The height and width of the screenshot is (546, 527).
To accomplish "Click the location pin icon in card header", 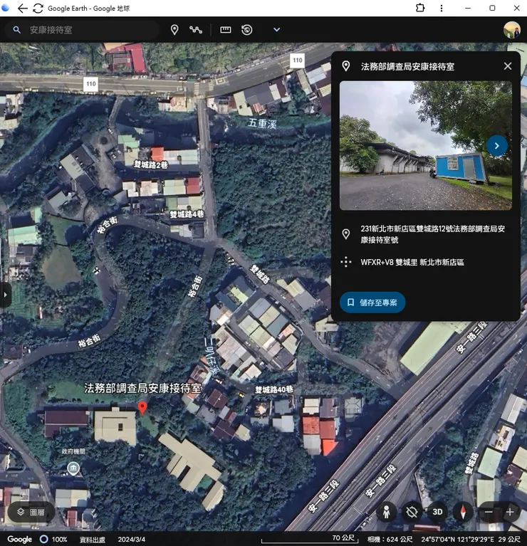I will (x=346, y=66).
